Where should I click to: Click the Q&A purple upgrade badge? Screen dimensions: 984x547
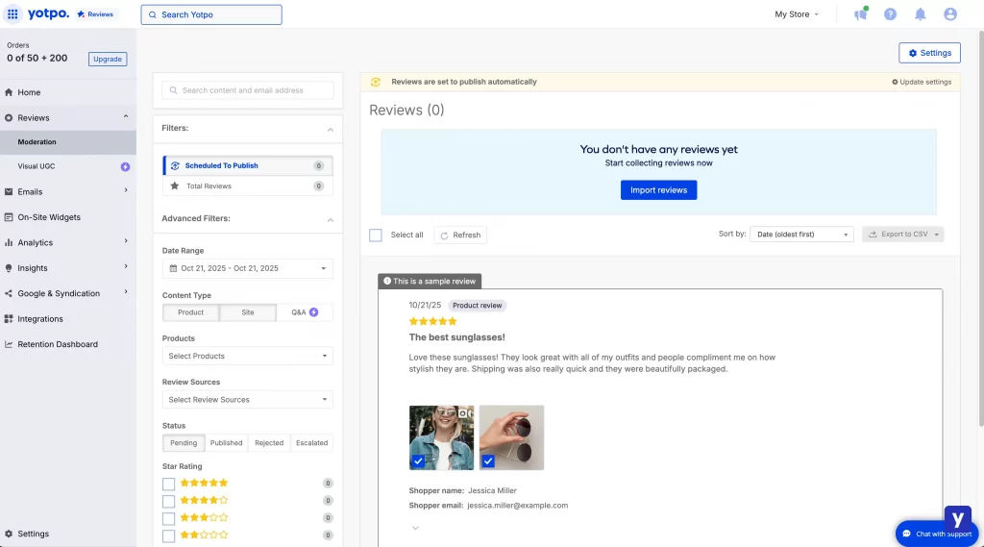coord(314,312)
